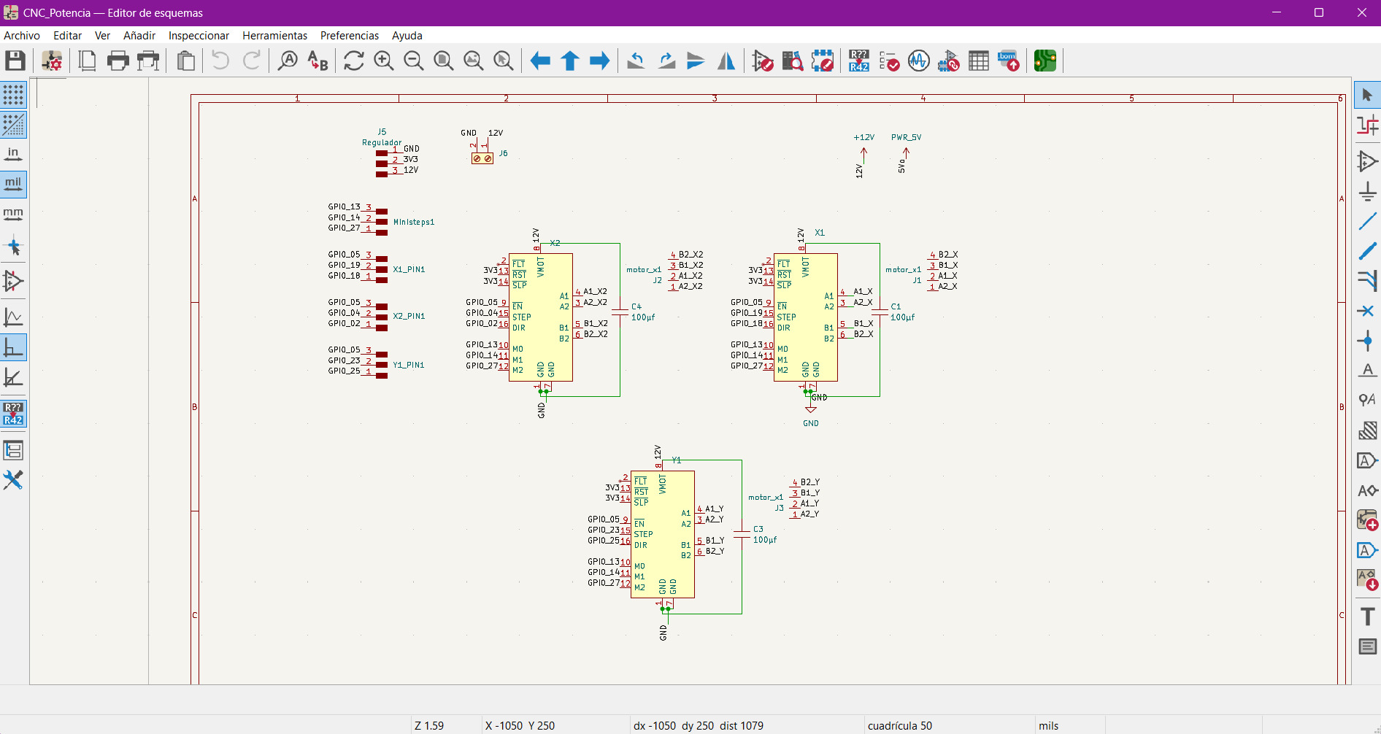Viewport: 1381px width, 734px height.
Task: Save the schematic with the floppy disk icon
Action: tap(15, 61)
